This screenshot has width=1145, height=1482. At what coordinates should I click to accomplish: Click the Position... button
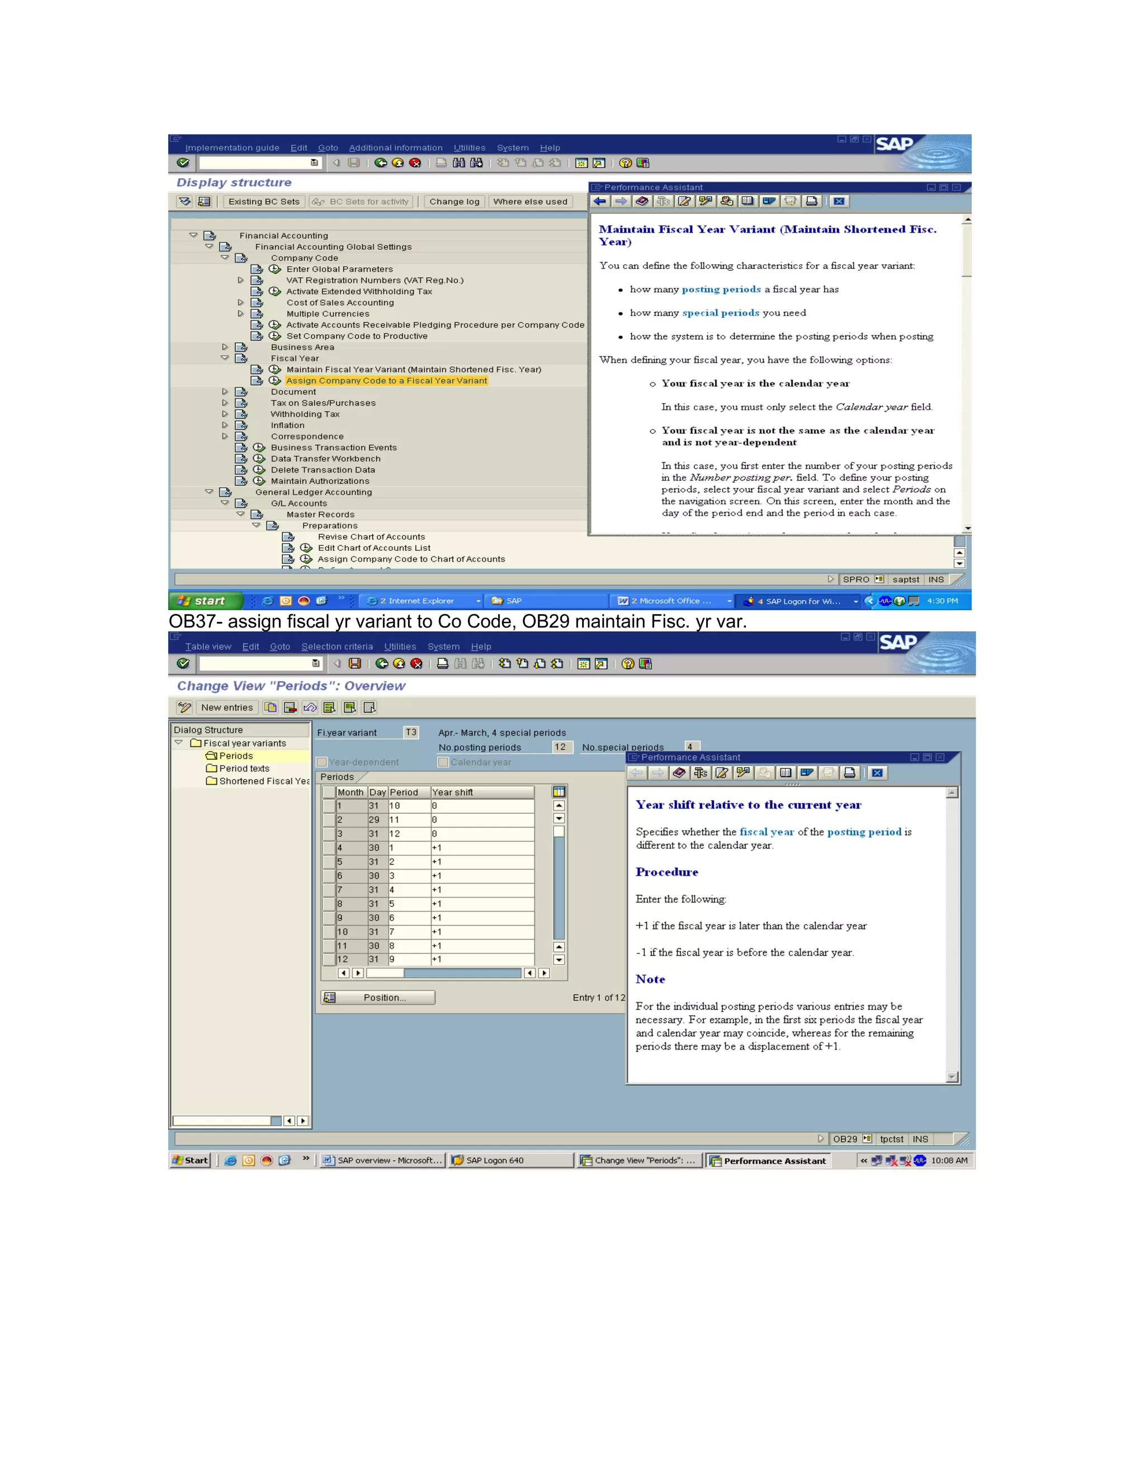[378, 998]
